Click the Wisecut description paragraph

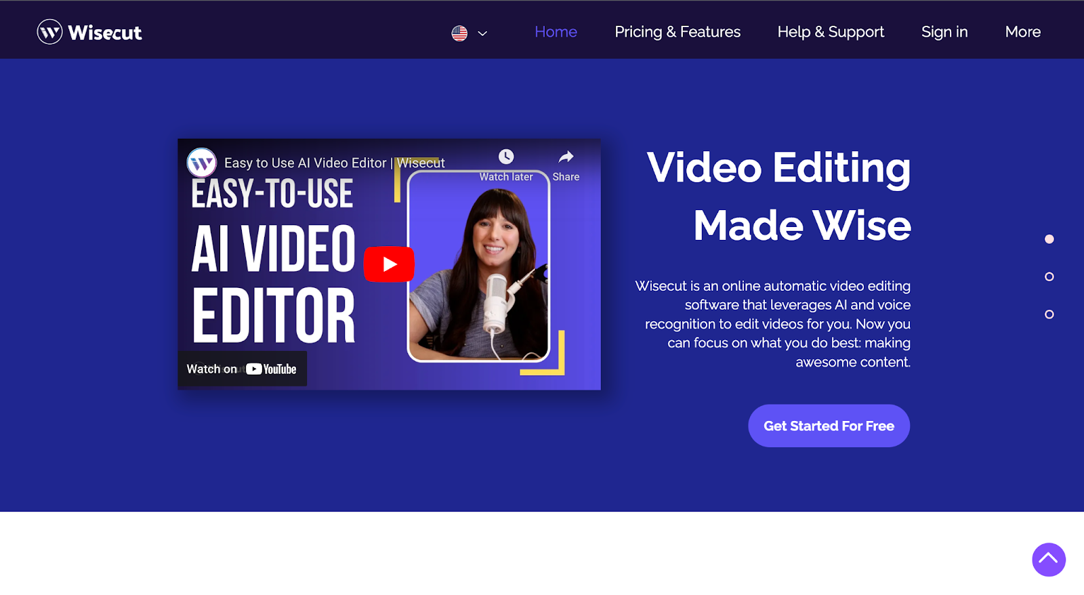pos(773,324)
